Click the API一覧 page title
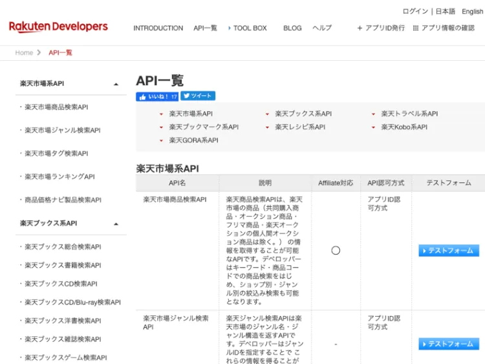The height and width of the screenshot is (364, 485). coord(160,81)
